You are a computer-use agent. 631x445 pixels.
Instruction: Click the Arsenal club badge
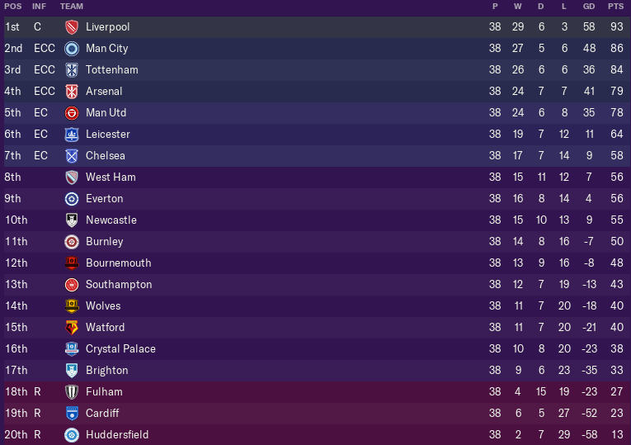(x=72, y=92)
